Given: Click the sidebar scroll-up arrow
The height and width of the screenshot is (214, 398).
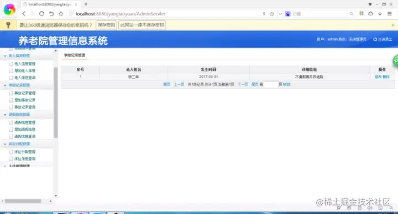Looking at the screenshot, I should pyautogui.click(x=56, y=51).
